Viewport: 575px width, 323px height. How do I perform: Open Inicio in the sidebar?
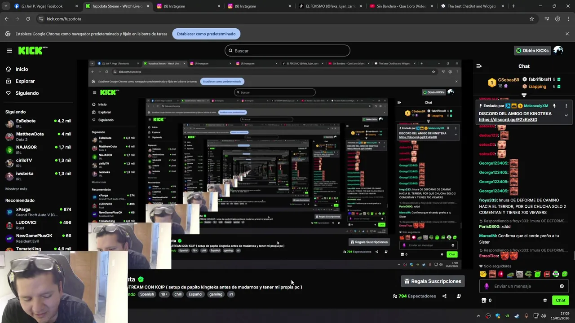tap(17, 69)
